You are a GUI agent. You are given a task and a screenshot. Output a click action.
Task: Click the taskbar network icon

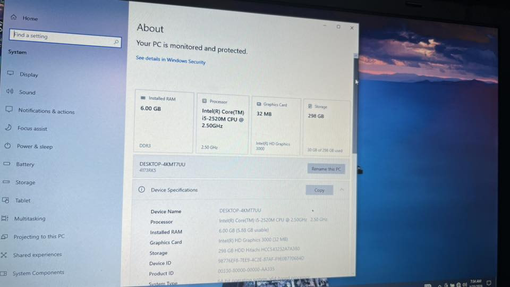[x=458, y=285]
